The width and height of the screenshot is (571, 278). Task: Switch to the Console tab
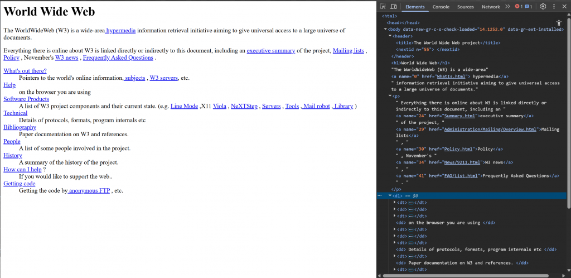pyautogui.click(x=441, y=7)
